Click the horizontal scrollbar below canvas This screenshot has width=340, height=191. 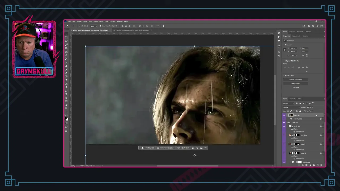(x=187, y=166)
